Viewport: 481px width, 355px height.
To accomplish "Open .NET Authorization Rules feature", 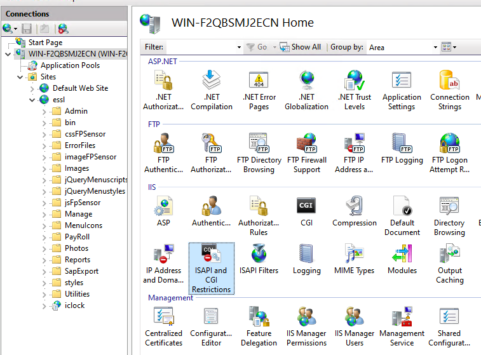I will click(x=163, y=90).
